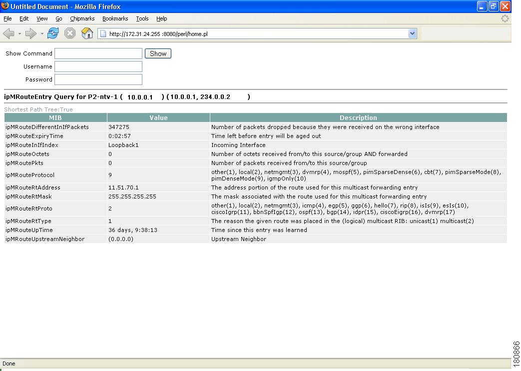Click the Show Command input field
The image size is (521, 371).
point(98,53)
